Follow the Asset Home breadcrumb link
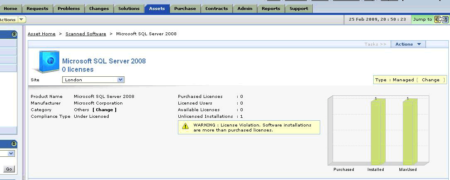The height and width of the screenshot is (180, 450). tap(41, 34)
